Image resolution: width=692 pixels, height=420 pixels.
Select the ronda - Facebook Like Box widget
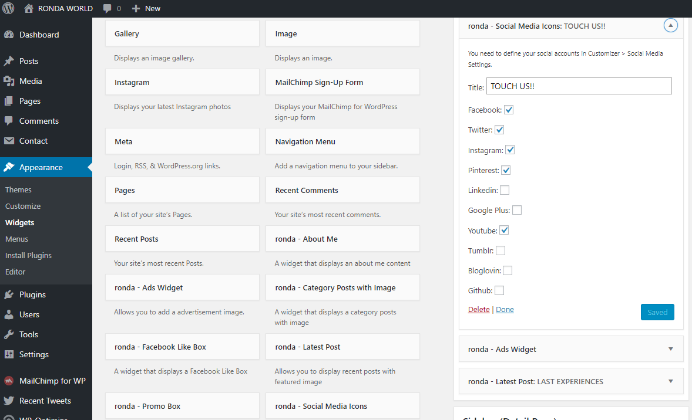pyautogui.click(x=182, y=347)
